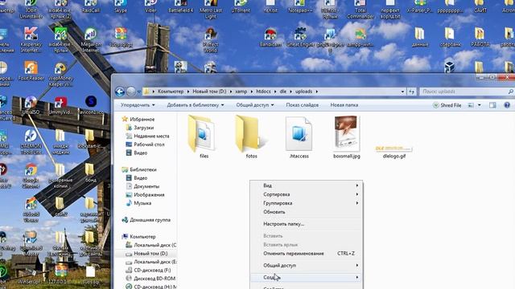This screenshot has width=515, height=289.
Task: Choose Отменить переименование in the context menu
Action: (307, 254)
